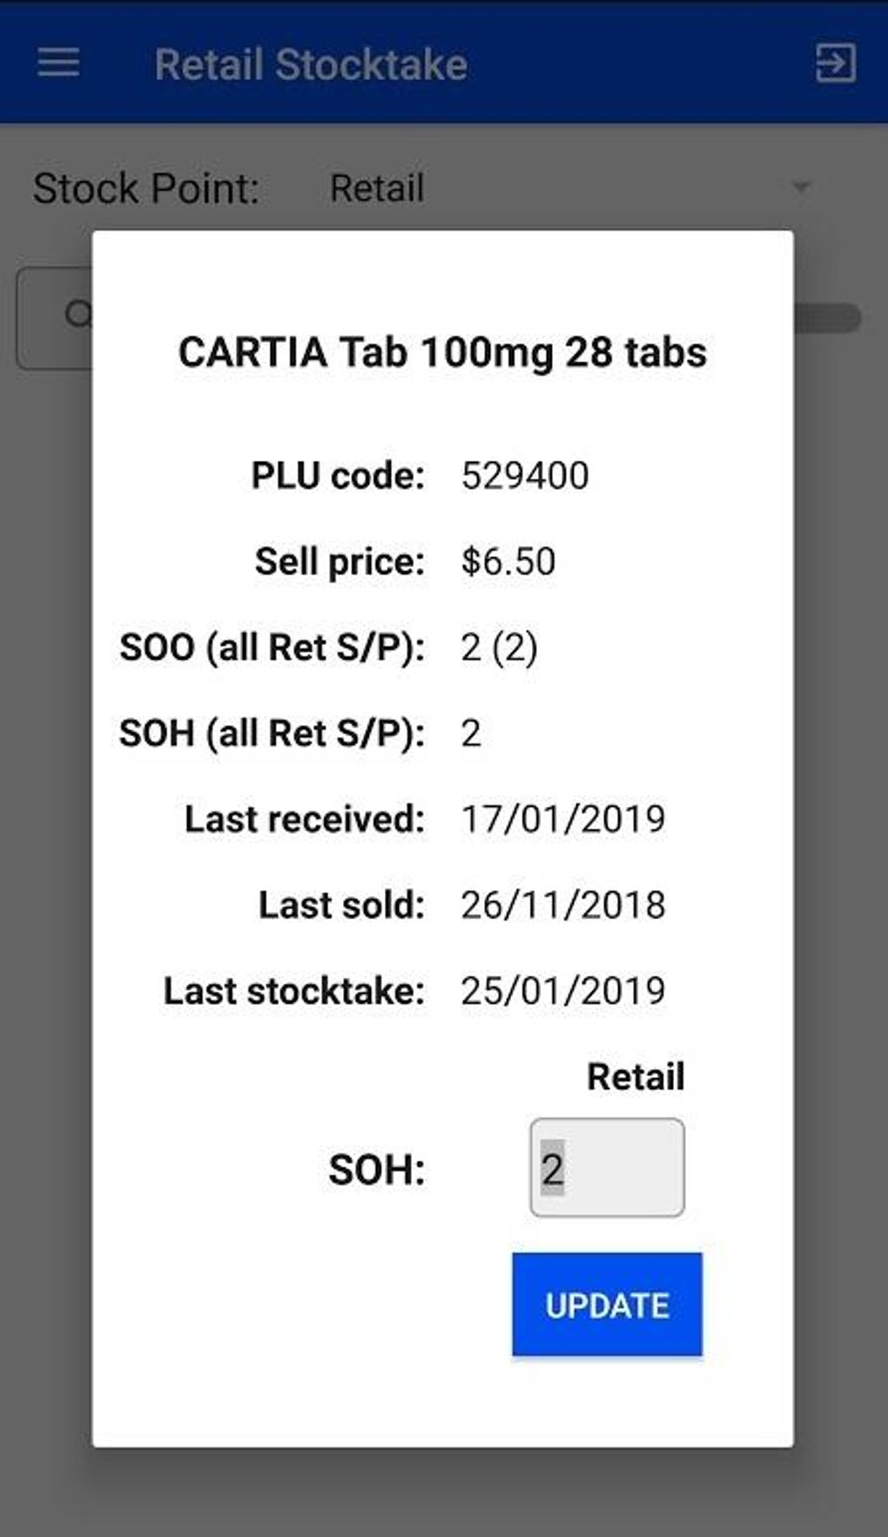Screen dimensions: 888x1537
Task: Click the last stocktake date 25/01/2019
Action: point(562,991)
